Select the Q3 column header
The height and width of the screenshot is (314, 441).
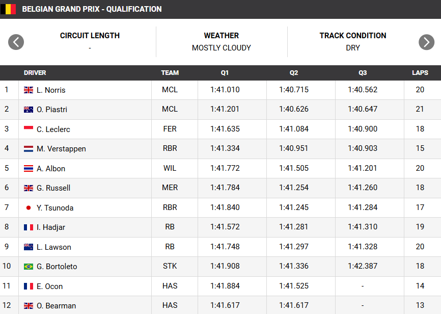pyautogui.click(x=363, y=73)
